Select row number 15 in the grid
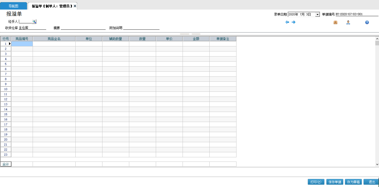379x187 pixels. coord(6,114)
